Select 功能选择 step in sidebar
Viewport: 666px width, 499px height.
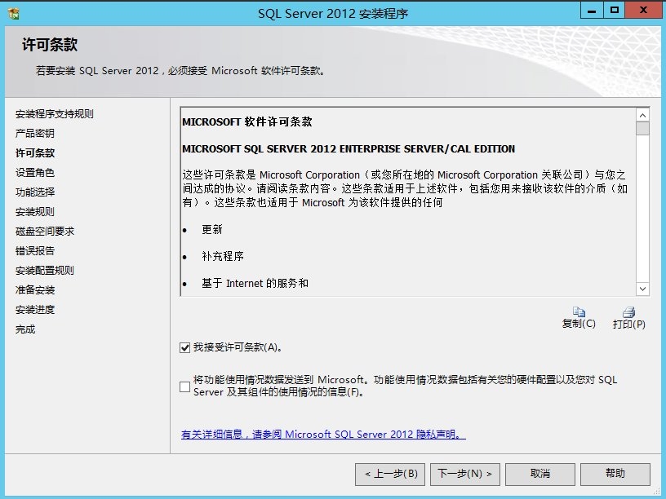point(35,192)
